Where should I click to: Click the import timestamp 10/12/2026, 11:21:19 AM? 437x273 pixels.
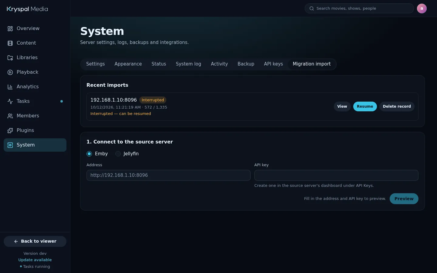[116, 107]
